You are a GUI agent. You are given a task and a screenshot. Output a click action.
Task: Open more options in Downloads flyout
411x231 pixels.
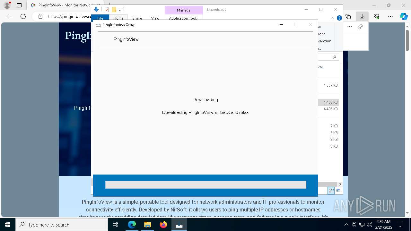(350, 27)
